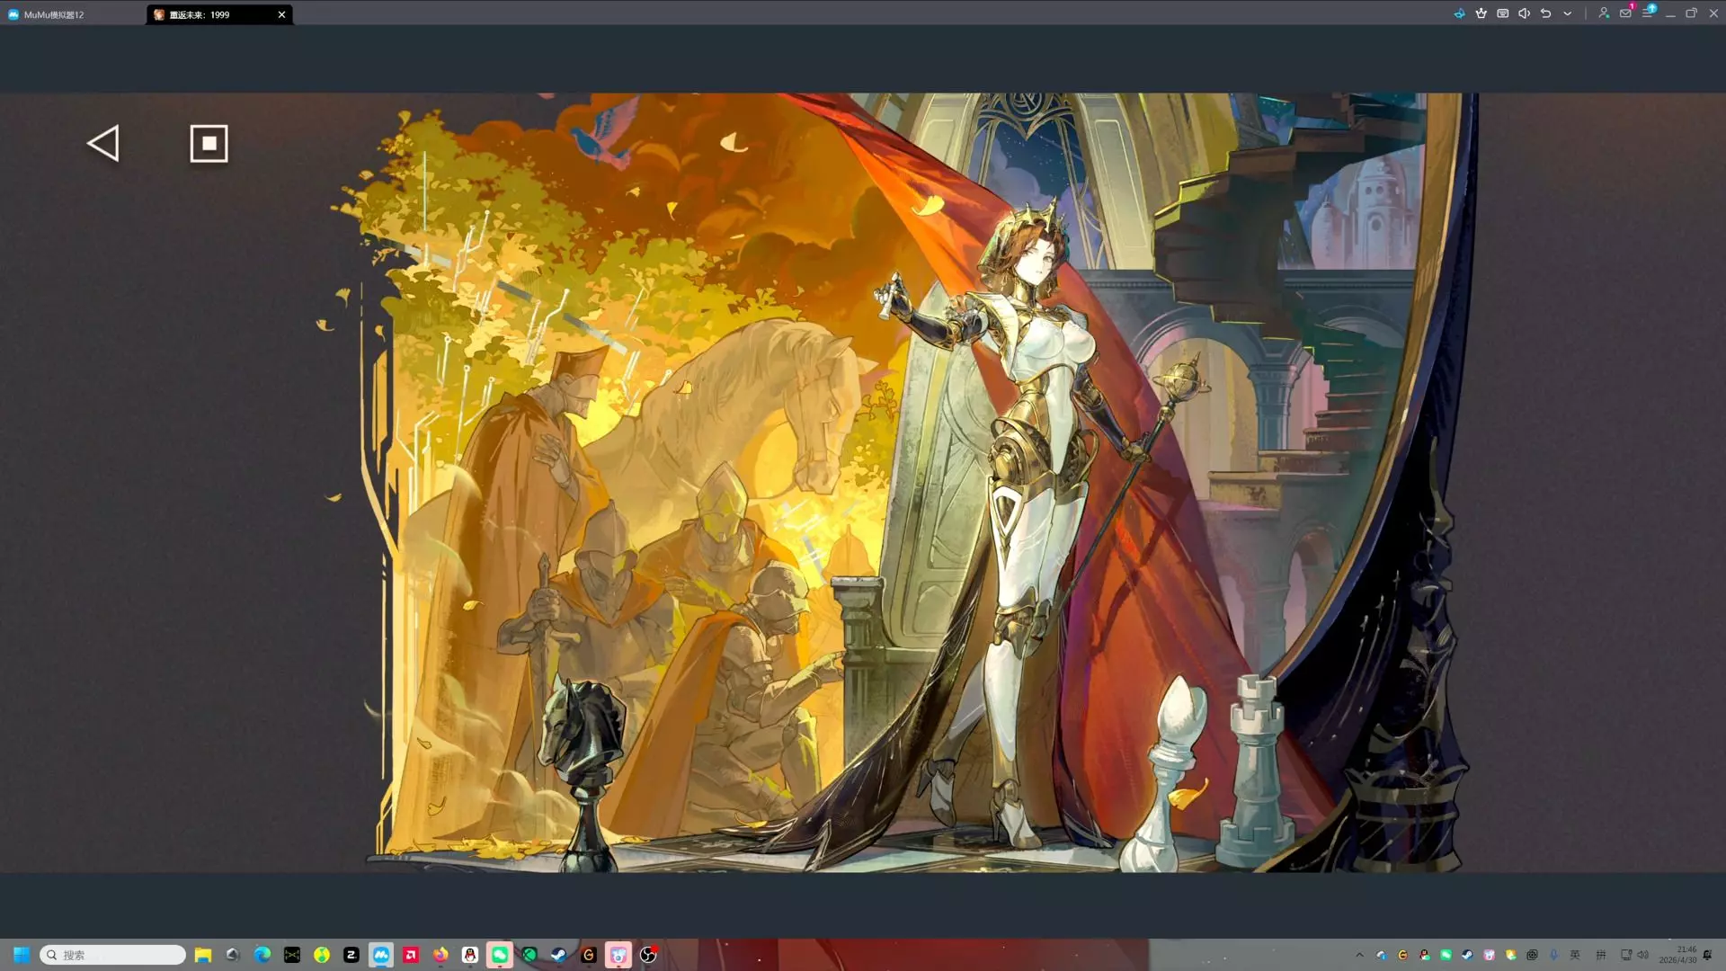This screenshot has width=1726, height=971.
Task: Open the QQ penguin icon in the taskbar
Action: pyautogui.click(x=470, y=955)
